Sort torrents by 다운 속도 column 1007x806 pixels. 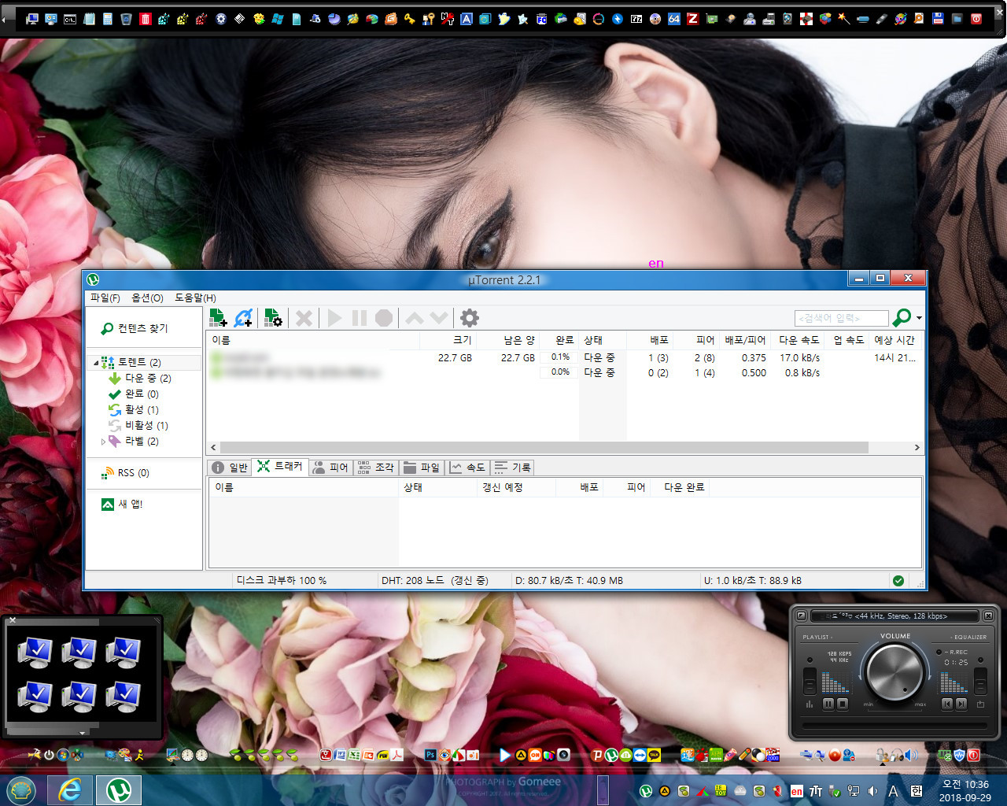coord(799,340)
